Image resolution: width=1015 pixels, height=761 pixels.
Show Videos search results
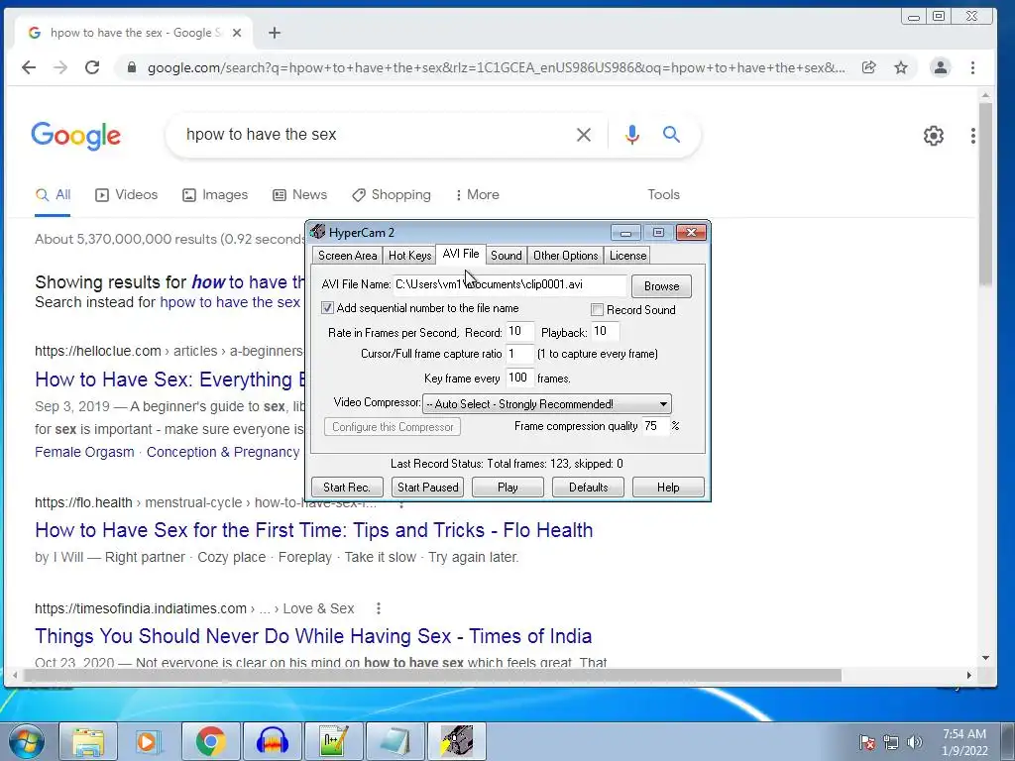[x=127, y=195]
